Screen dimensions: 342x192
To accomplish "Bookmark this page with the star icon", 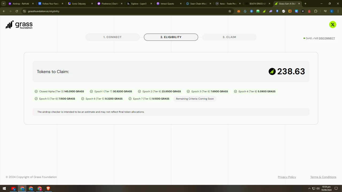I will pos(230,11).
